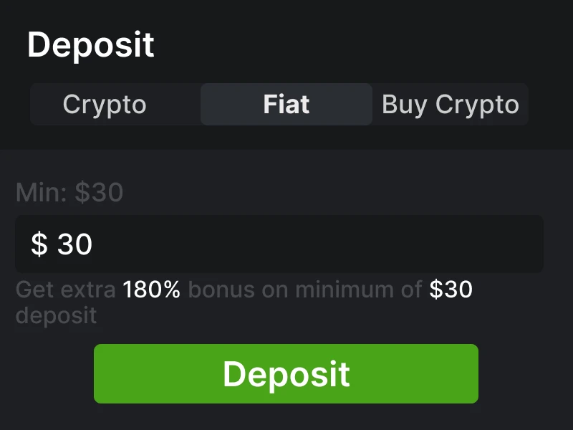This screenshot has height=430, width=573.
Task: Click the deposit amount input field
Action: 286,244
